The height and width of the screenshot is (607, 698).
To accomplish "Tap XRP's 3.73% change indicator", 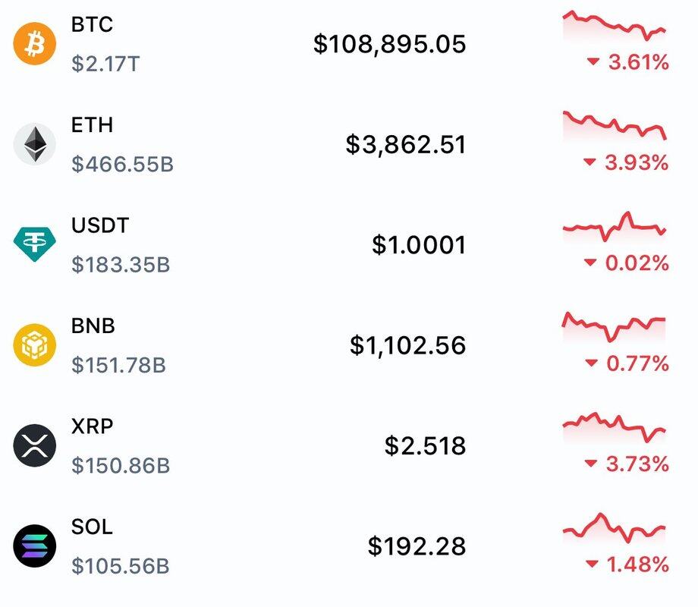I will click(x=627, y=464).
